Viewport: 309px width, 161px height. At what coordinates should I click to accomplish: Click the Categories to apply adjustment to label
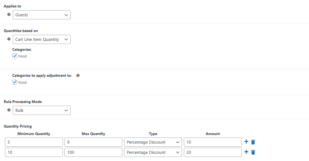click(x=42, y=75)
